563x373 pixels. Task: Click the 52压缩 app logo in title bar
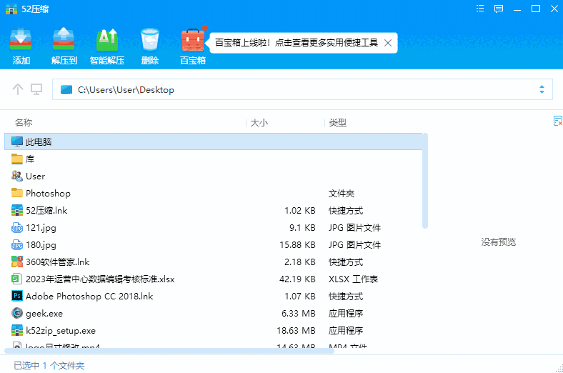11,9
